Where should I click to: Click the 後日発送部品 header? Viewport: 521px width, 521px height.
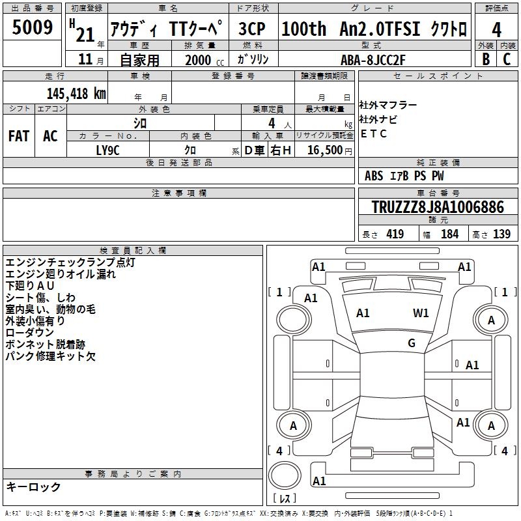coord(179,162)
